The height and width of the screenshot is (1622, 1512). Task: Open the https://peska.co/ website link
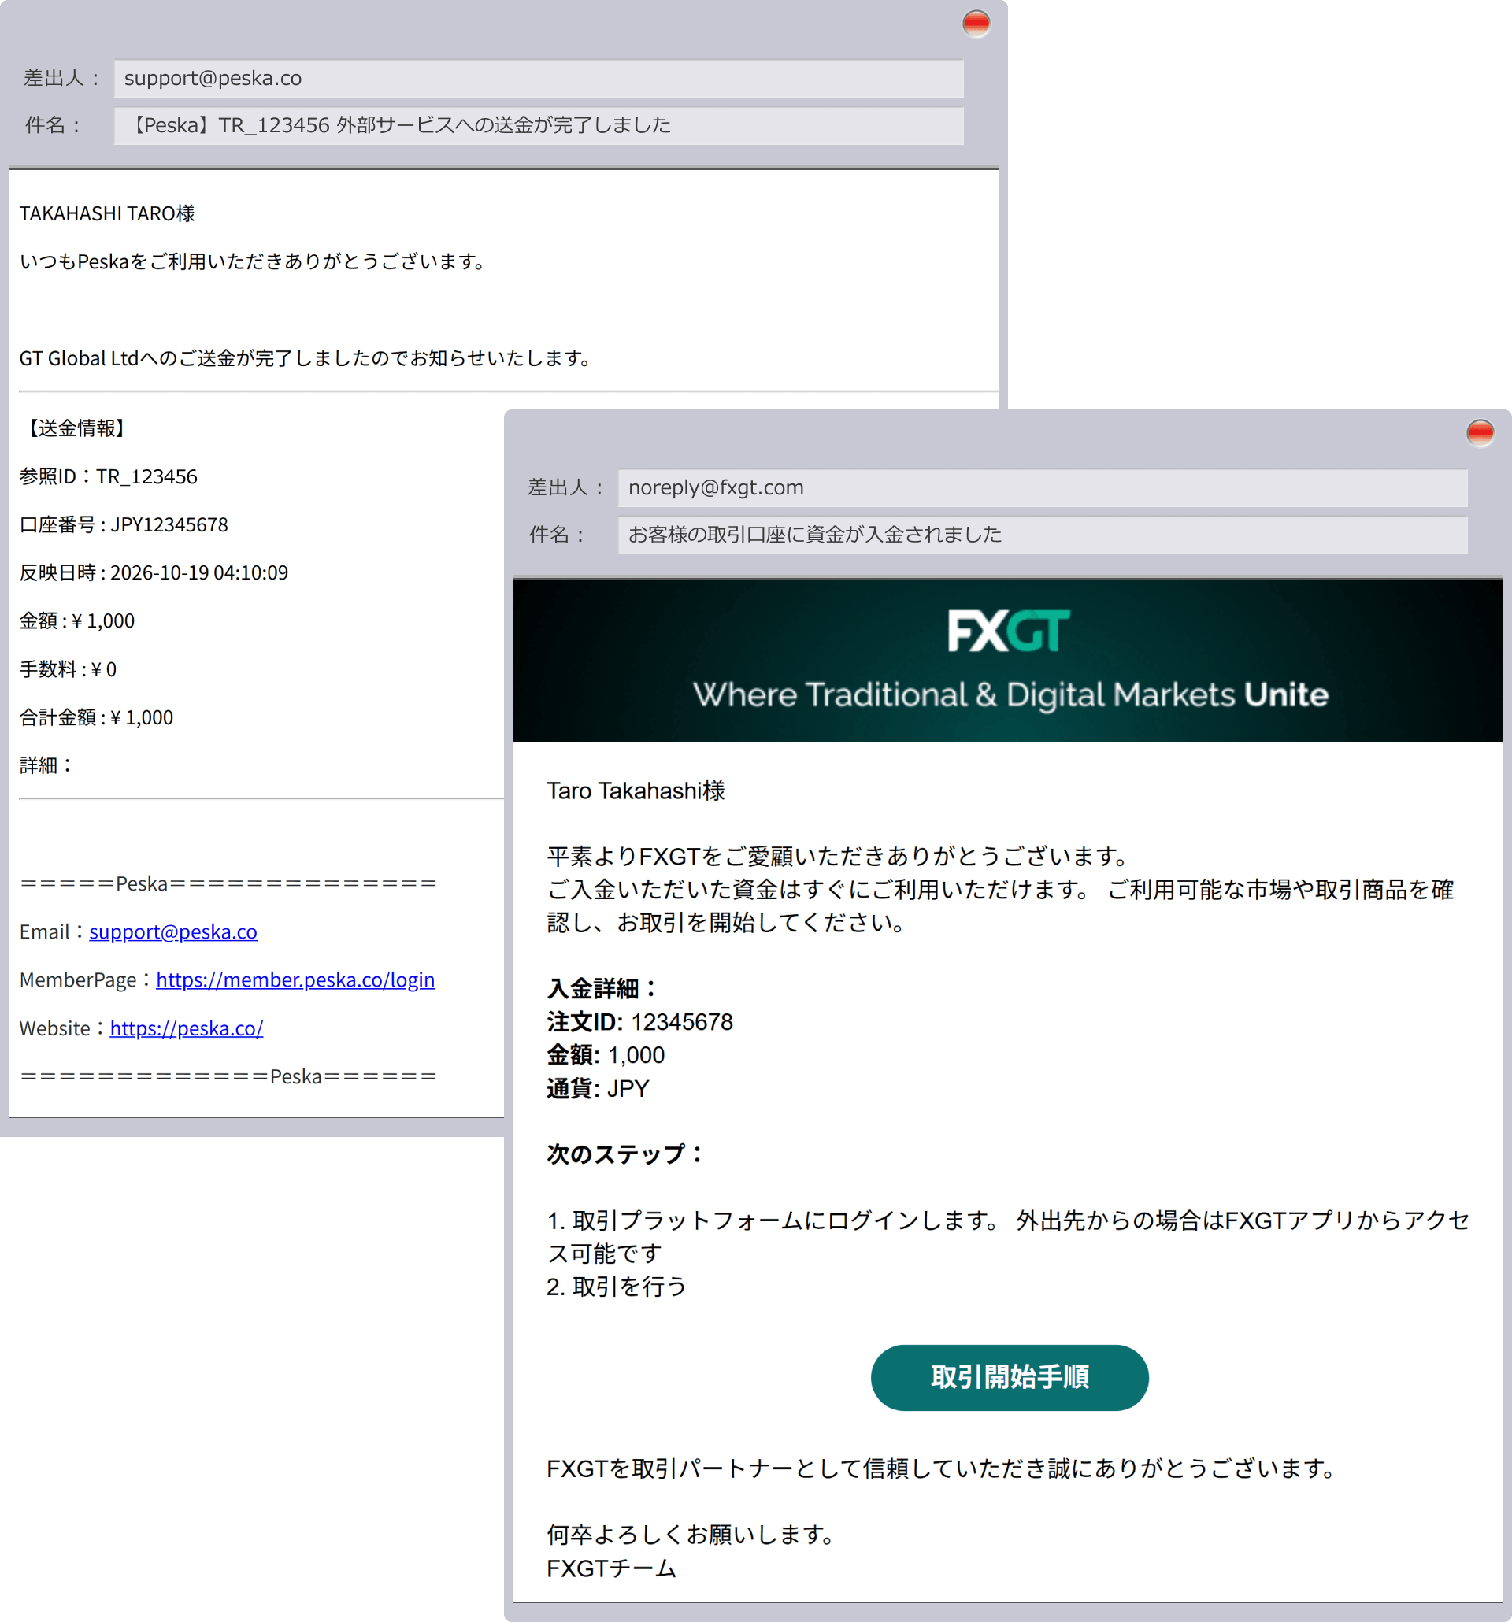187,1028
